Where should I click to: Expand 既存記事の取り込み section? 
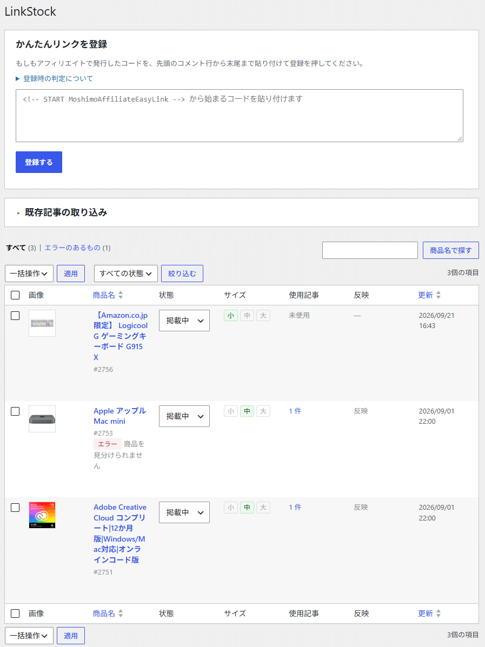[62, 212]
